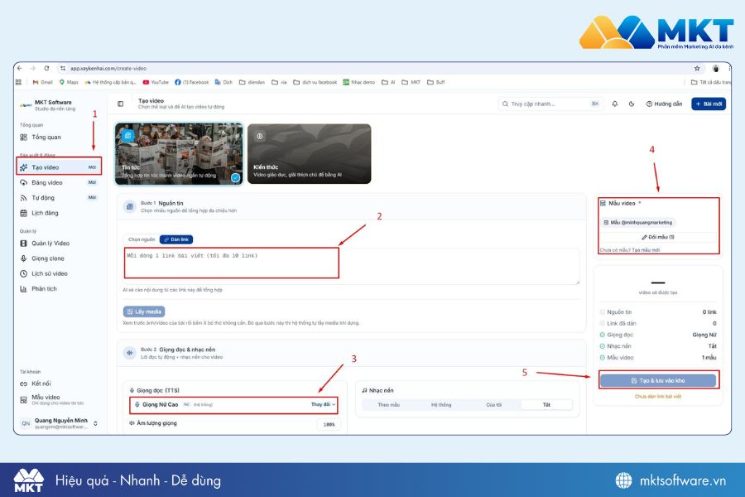Select the Tin tức video type card
745x497 pixels.
pos(179,153)
